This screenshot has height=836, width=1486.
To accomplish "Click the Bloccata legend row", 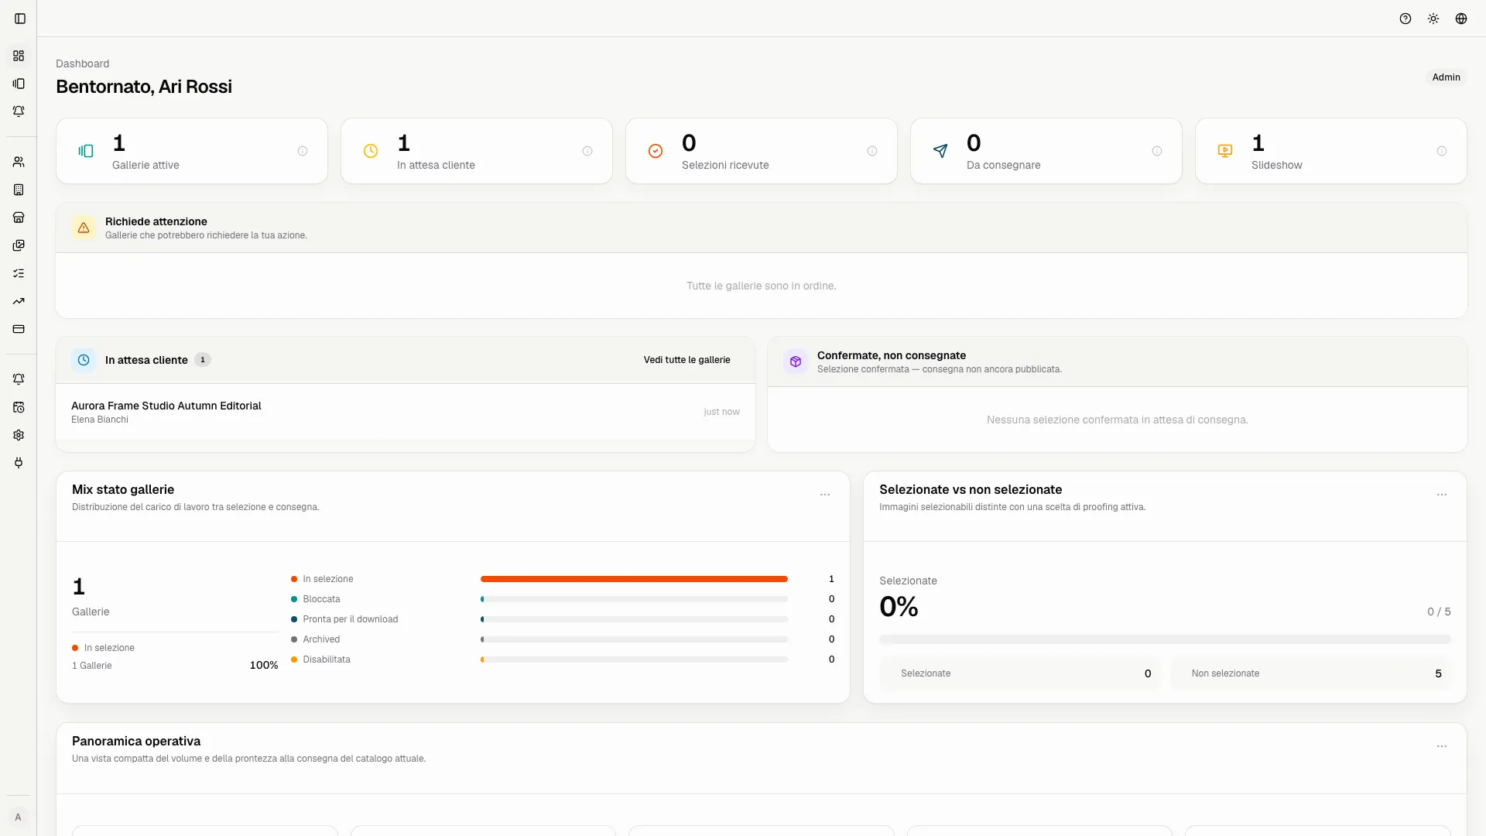I will tap(563, 599).
